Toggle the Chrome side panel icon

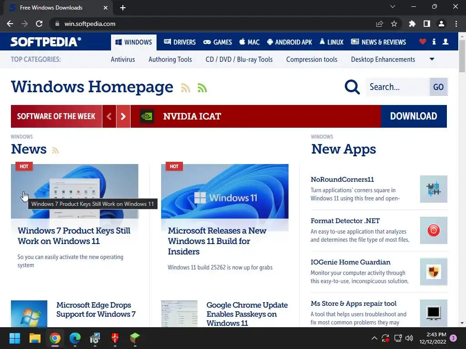[x=427, y=24]
